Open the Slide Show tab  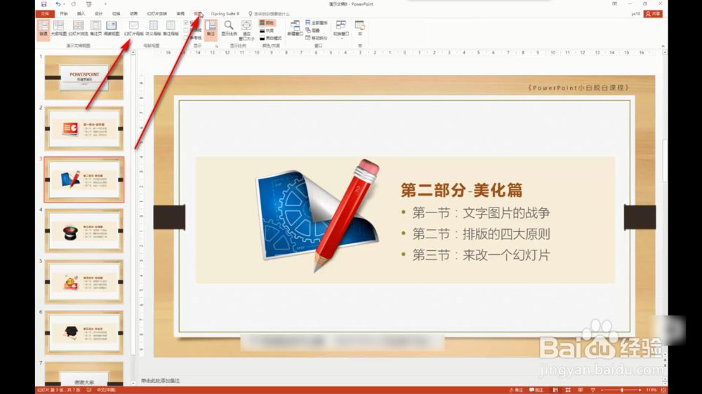(x=157, y=14)
